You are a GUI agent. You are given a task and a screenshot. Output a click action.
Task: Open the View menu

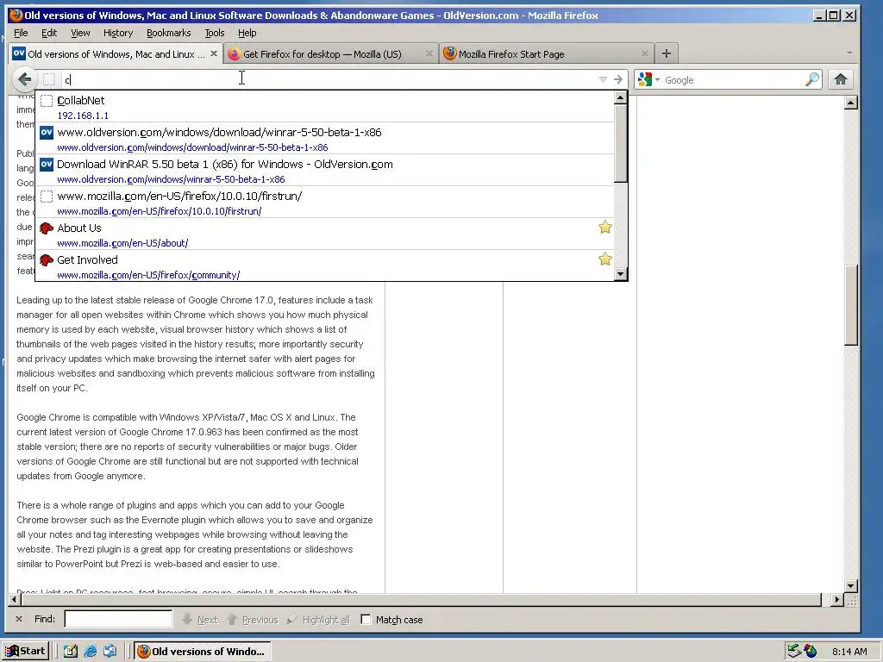click(x=80, y=33)
